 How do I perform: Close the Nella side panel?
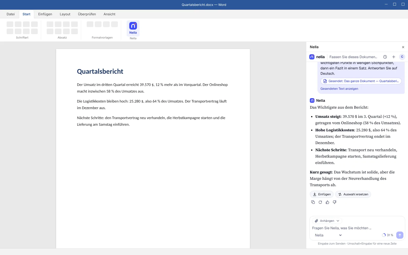403,47
